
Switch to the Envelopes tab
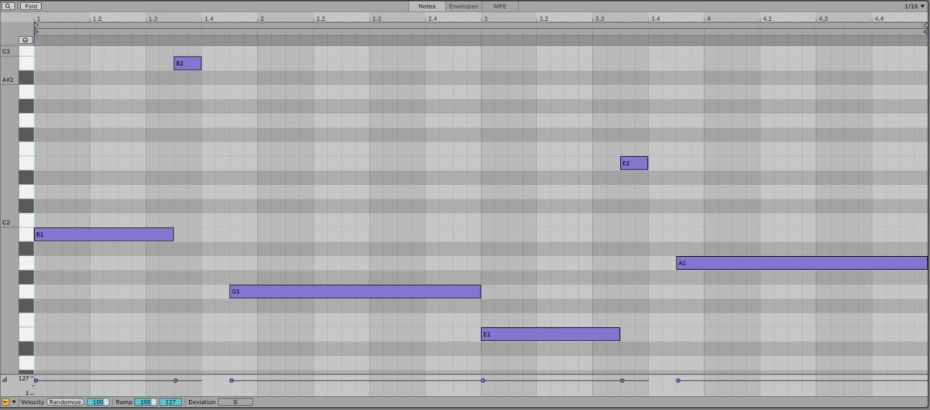463,6
